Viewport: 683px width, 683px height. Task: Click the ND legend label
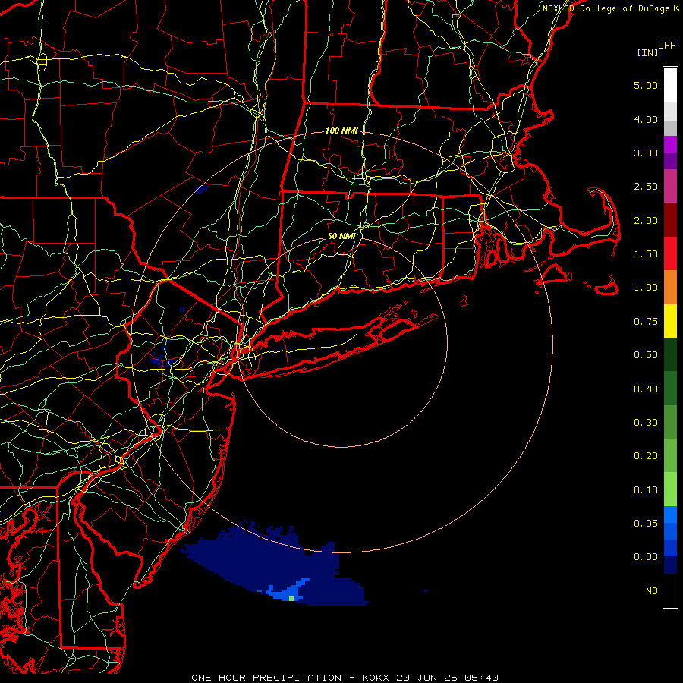pos(652,591)
